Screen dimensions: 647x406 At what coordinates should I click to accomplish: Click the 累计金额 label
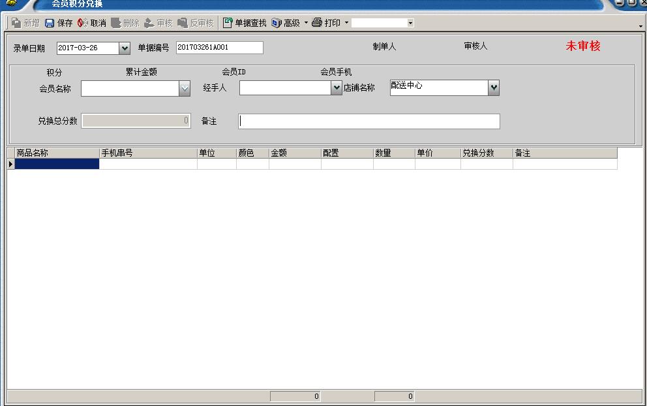141,72
